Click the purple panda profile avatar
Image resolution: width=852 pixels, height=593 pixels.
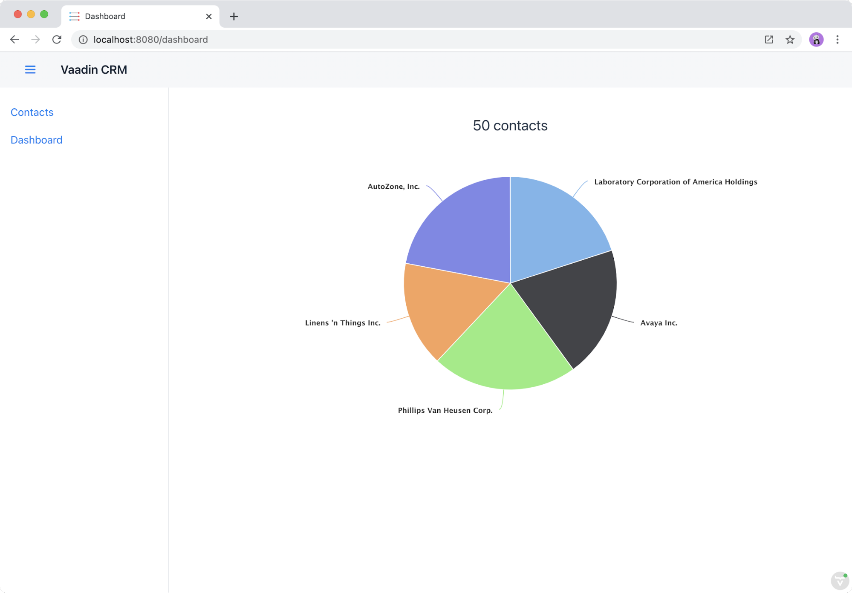816,39
